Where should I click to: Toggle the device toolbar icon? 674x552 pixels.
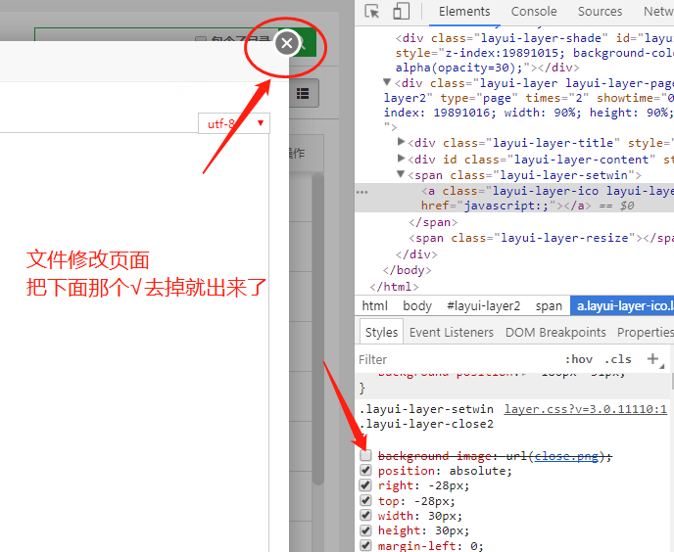(401, 11)
